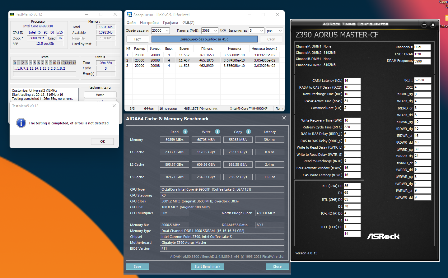Expand the Объём задачи dropdown in LinX
Viewport: 448px width, 278px height.
click(x=167, y=30)
